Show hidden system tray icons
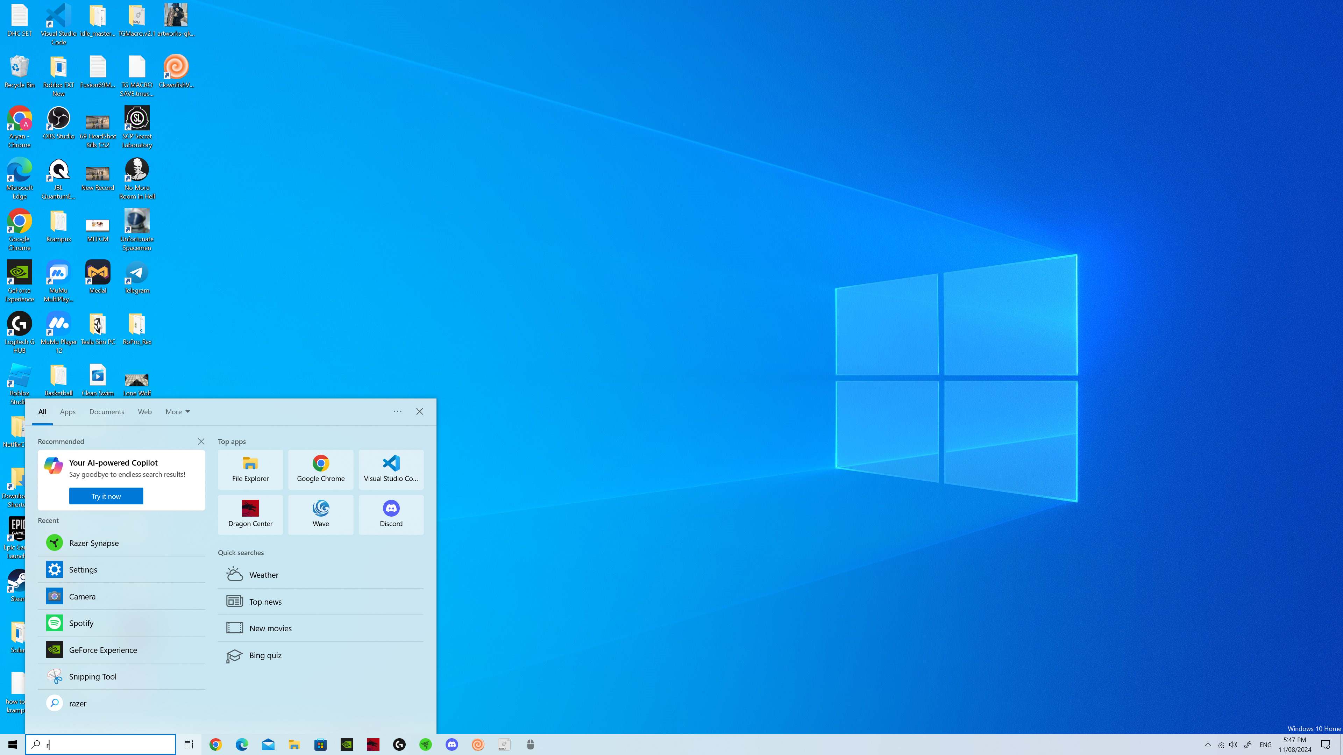Screen dimensions: 1343x755 pyautogui.click(x=1207, y=745)
